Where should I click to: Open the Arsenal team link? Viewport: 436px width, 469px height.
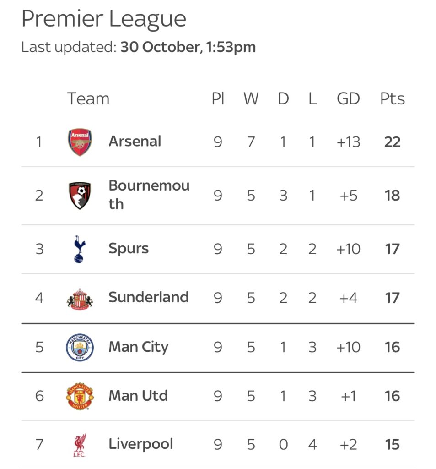pyautogui.click(x=135, y=142)
